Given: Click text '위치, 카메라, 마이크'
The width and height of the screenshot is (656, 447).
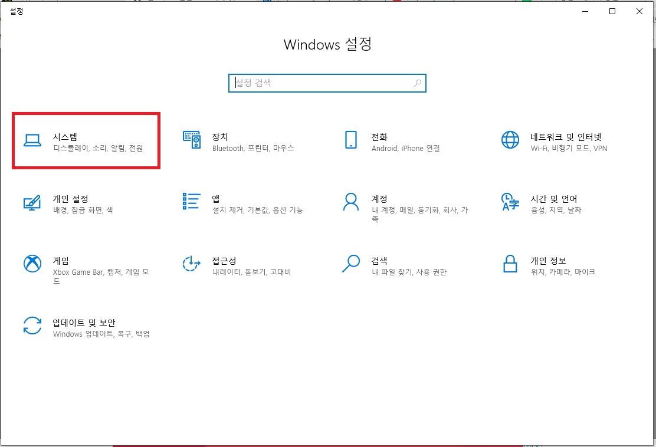Looking at the screenshot, I should coord(563,272).
